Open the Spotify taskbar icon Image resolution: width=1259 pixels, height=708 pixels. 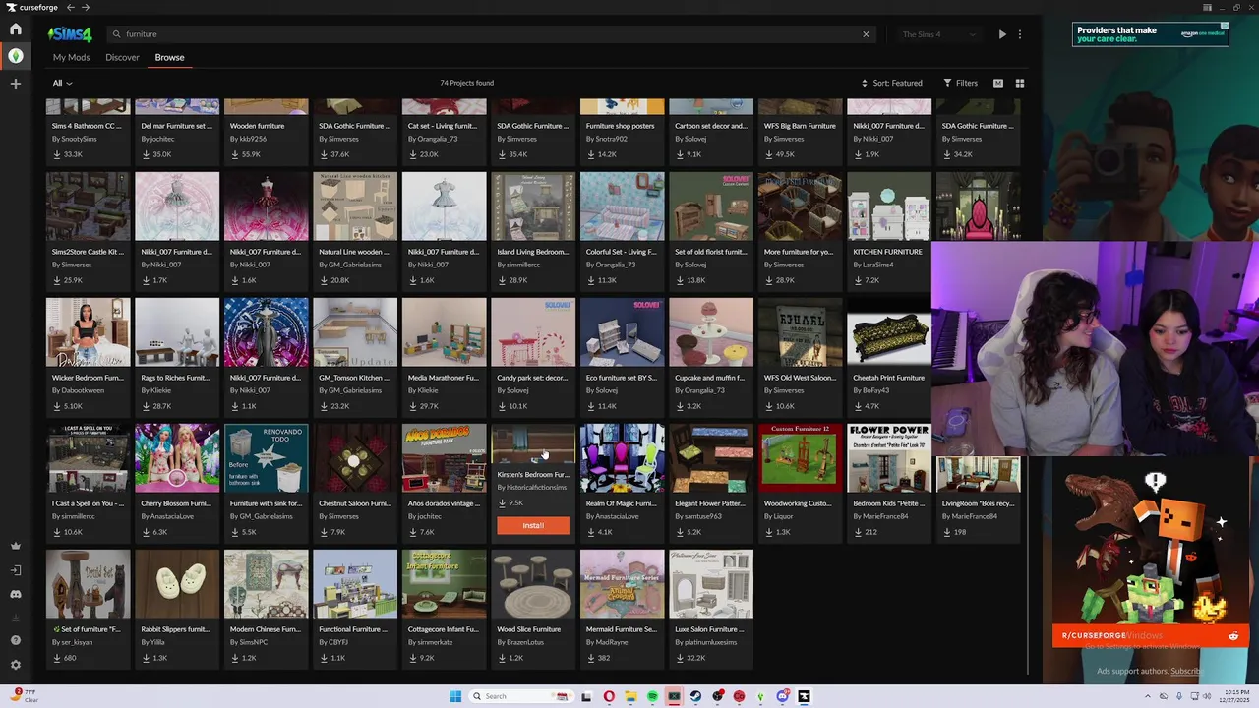click(x=652, y=697)
